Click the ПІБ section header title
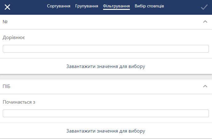212x139 pixels. coord(6,86)
